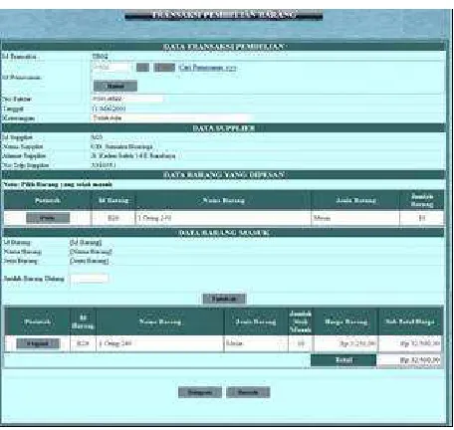Click the Alamat Supplier value text
Viewport: 454px width, 430px height.
pos(133,155)
